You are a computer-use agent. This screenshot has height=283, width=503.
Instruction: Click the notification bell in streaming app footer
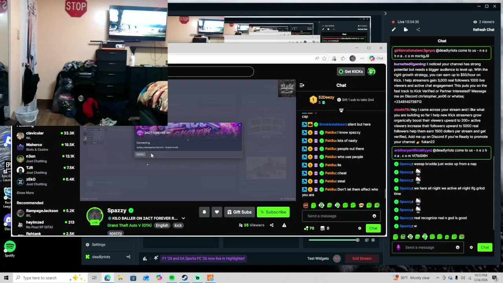pos(156,258)
